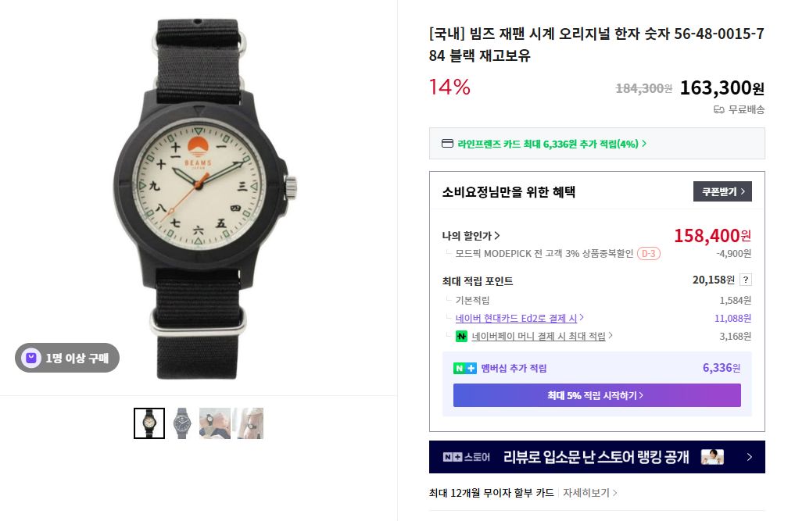
Task: Click the D-3 coupon deadline badge
Action: (x=649, y=253)
